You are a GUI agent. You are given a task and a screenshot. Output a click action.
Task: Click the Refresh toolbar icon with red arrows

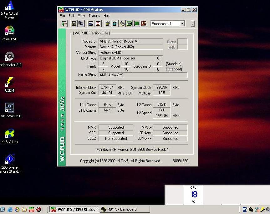coord(98,23)
